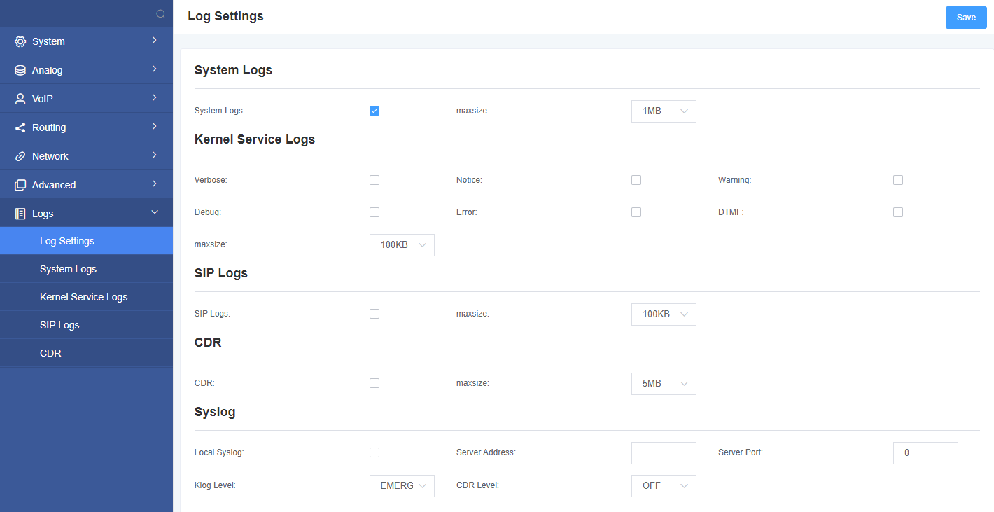Expand the Network menu chevron
Image resolution: width=994 pixels, height=512 pixels.
pos(154,155)
